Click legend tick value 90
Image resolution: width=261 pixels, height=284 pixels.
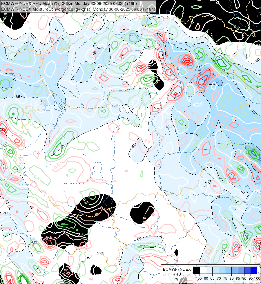pyautogui.click(x=244, y=278)
